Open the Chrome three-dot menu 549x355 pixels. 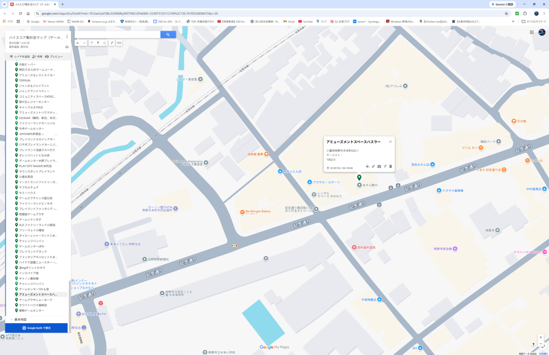[x=544, y=13]
